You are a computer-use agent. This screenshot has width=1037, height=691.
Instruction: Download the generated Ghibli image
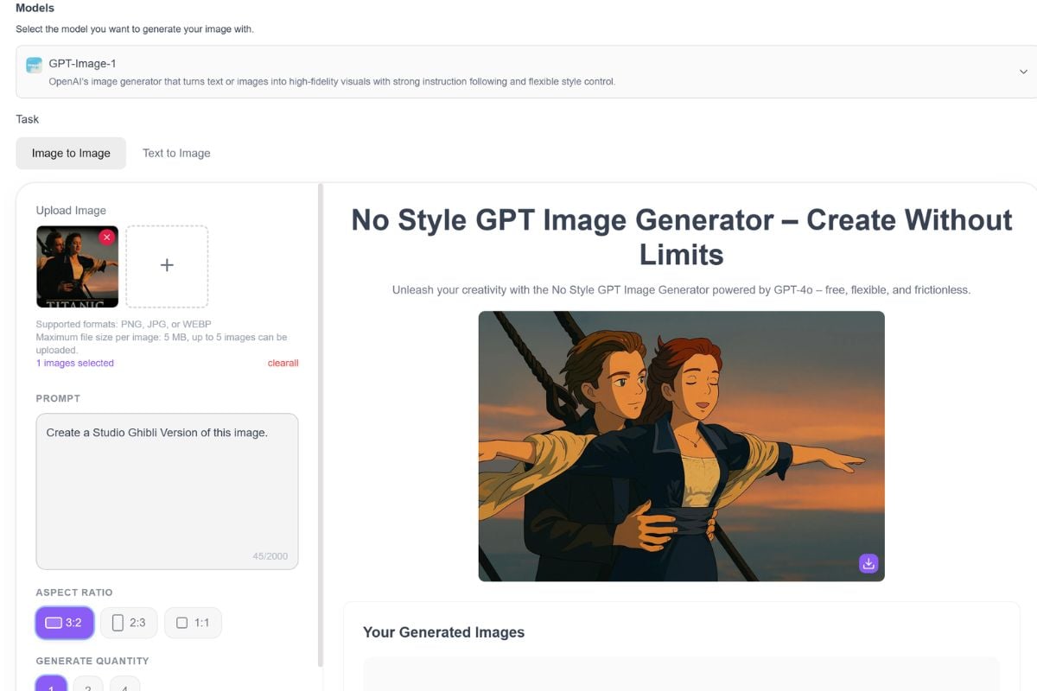tap(868, 563)
